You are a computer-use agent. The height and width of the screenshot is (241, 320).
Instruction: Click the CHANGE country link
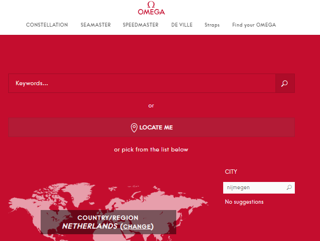point(137,226)
